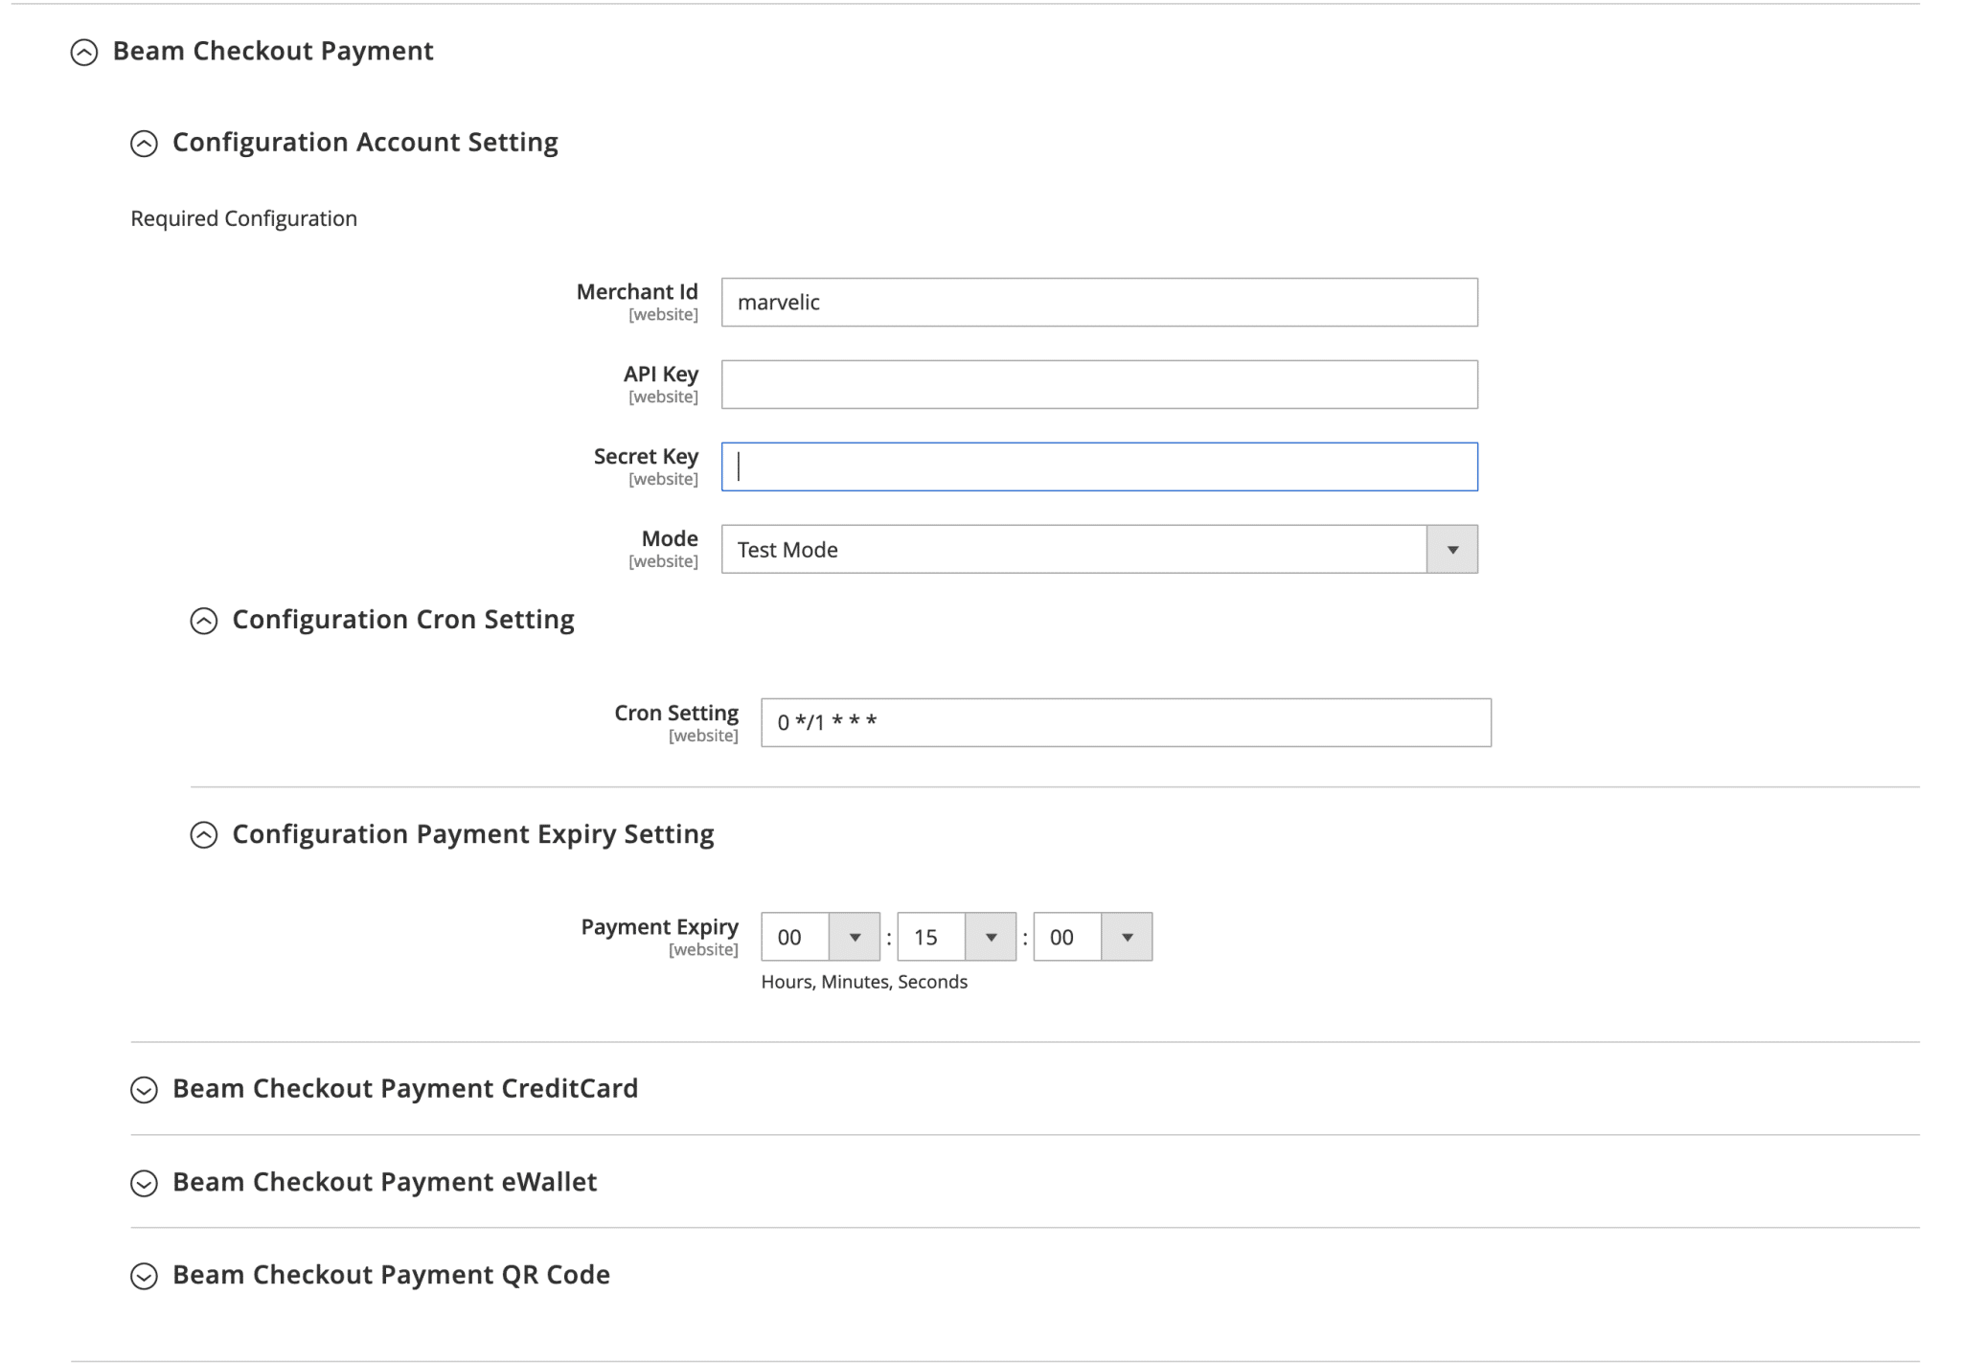Open the Payment Expiry minutes dropdown showing 15
The image size is (1962, 1363).
[957, 937]
